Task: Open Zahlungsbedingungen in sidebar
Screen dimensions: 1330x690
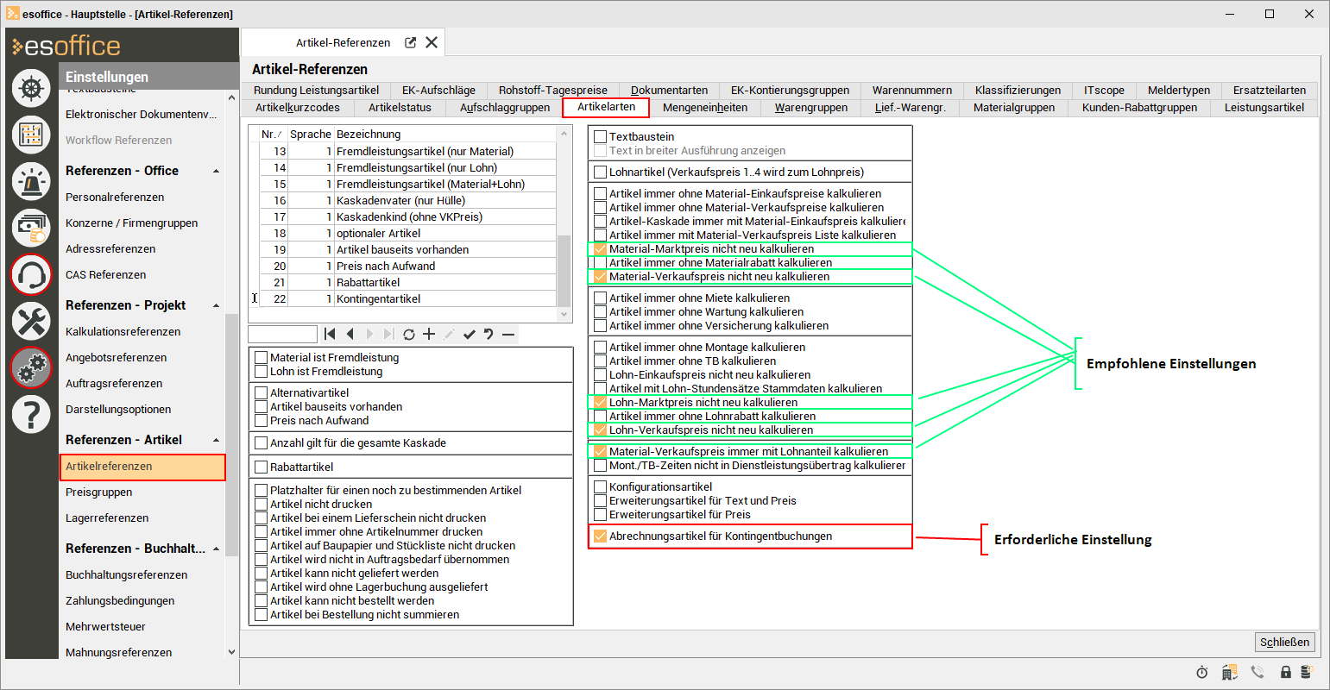Action: point(120,601)
